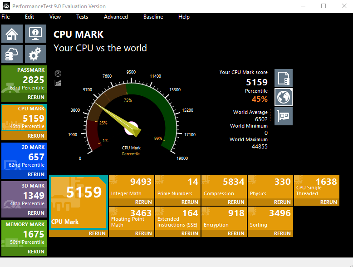Click the World Maximum value 44855
Screen dimensions: 353x267
(x=260, y=147)
